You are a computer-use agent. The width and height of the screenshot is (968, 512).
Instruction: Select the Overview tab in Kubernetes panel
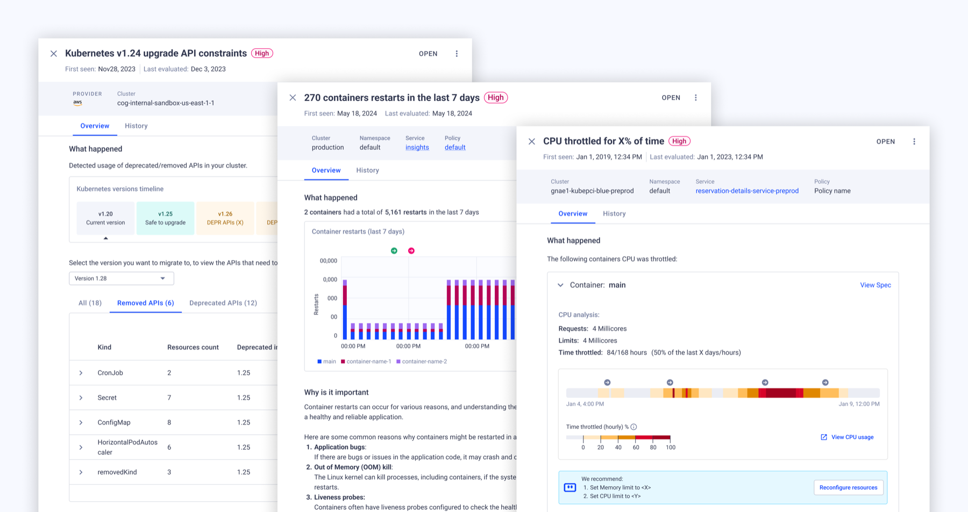pos(95,126)
